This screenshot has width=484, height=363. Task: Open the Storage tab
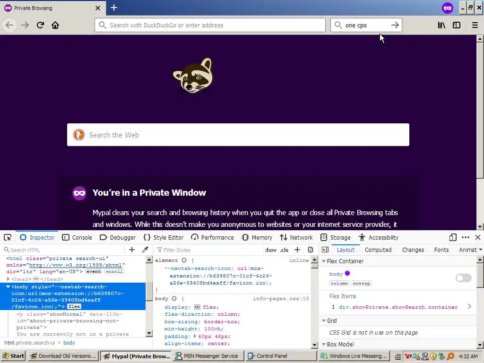pos(336,237)
